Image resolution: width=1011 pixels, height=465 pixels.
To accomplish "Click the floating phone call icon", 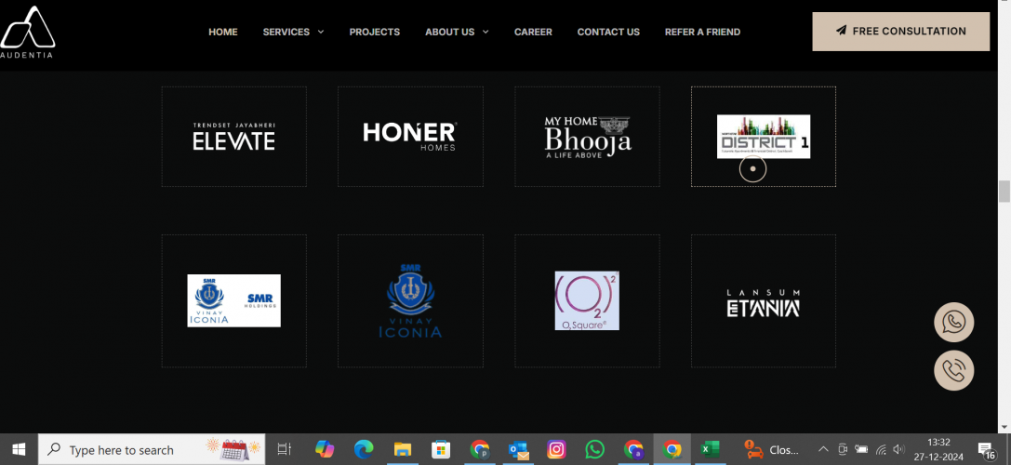I will click(x=953, y=370).
